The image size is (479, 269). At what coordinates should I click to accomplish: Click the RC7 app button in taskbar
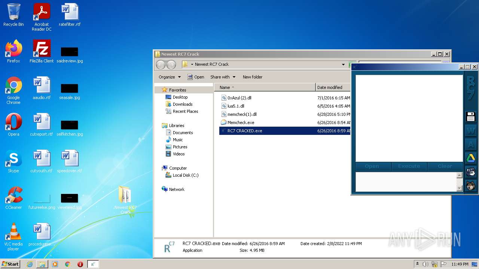click(x=93, y=264)
